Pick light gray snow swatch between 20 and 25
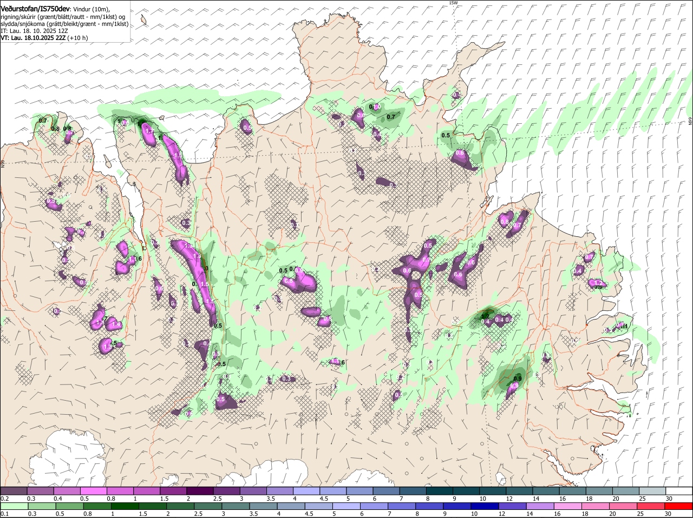This screenshot has height=518, width=693. coord(626,491)
